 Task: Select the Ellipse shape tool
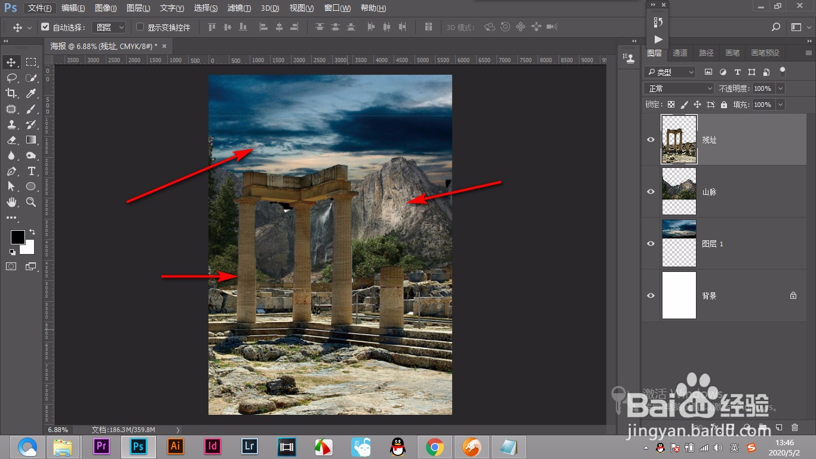pos(31,186)
